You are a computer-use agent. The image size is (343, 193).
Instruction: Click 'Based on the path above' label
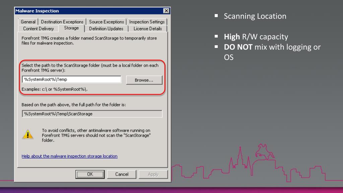[74, 105]
